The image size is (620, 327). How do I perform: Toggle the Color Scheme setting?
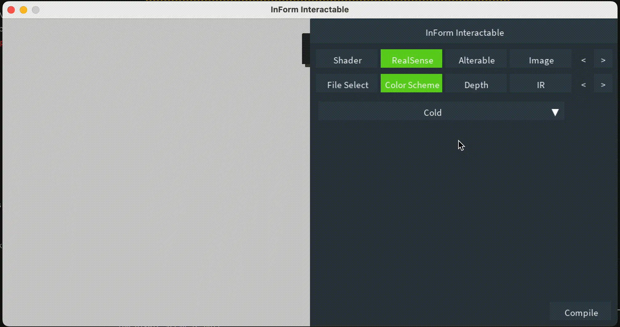pyautogui.click(x=411, y=85)
